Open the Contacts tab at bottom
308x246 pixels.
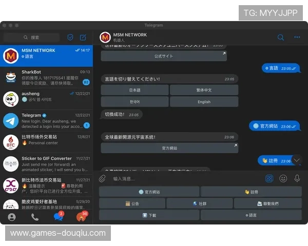coord(12,217)
